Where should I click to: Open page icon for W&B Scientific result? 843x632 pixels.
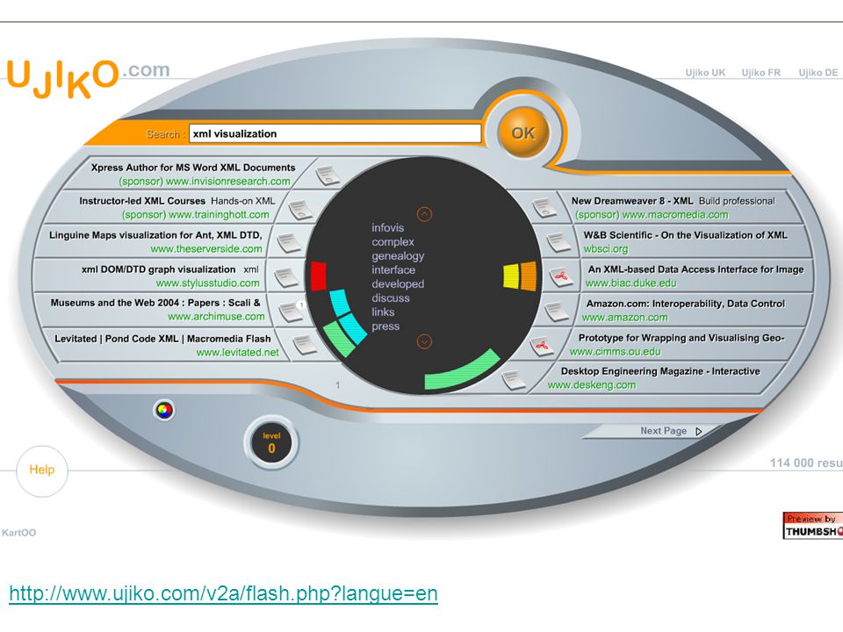(x=558, y=242)
